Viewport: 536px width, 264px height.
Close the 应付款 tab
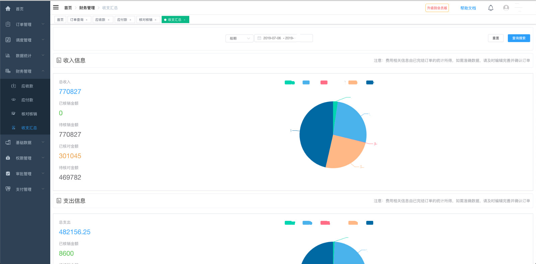pyautogui.click(x=130, y=20)
